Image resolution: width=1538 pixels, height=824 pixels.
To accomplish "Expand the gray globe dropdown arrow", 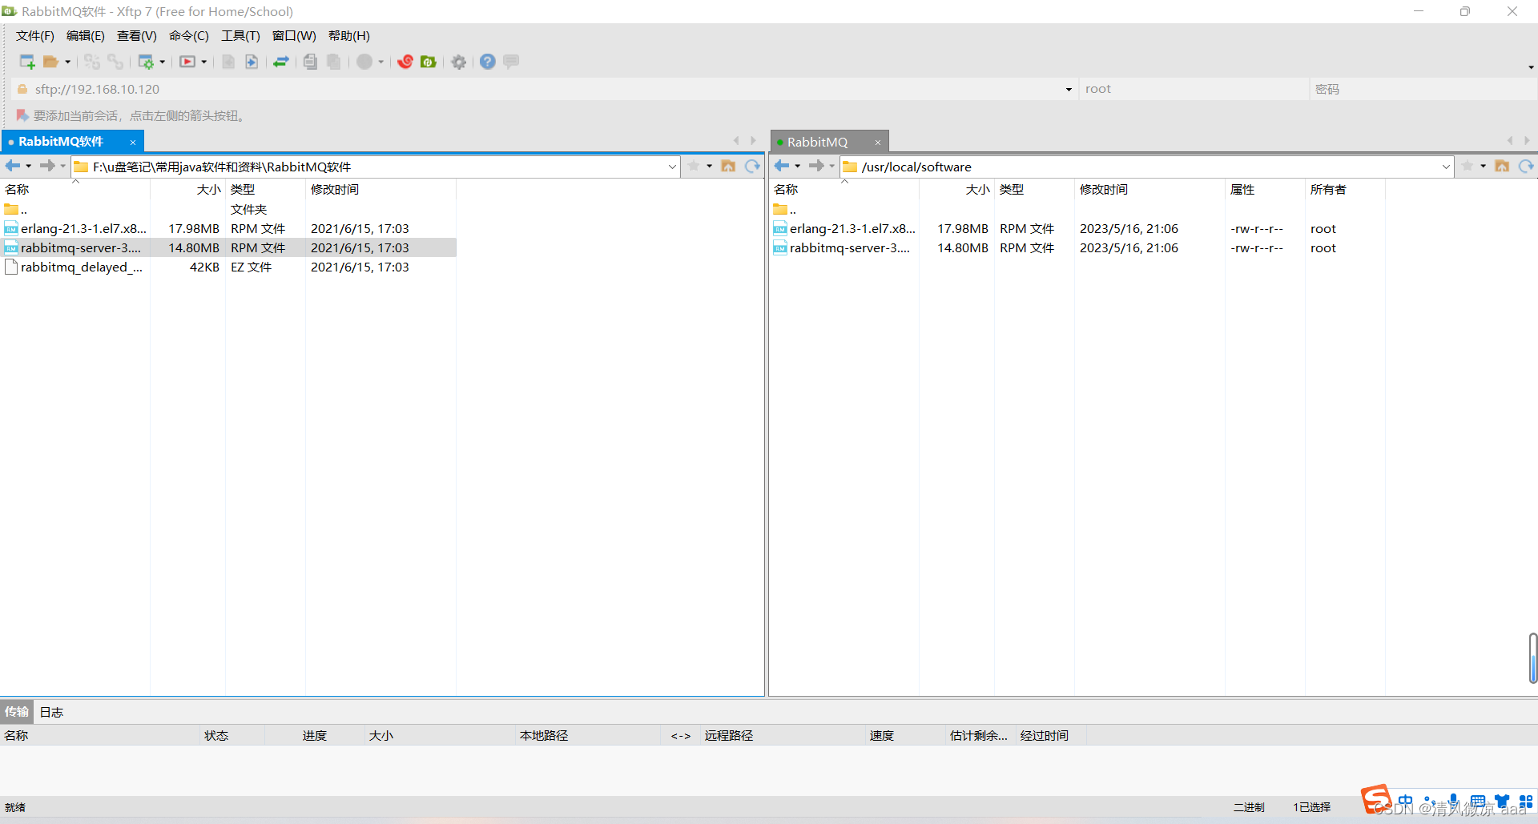I will pyautogui.click(x=380, y=62).
